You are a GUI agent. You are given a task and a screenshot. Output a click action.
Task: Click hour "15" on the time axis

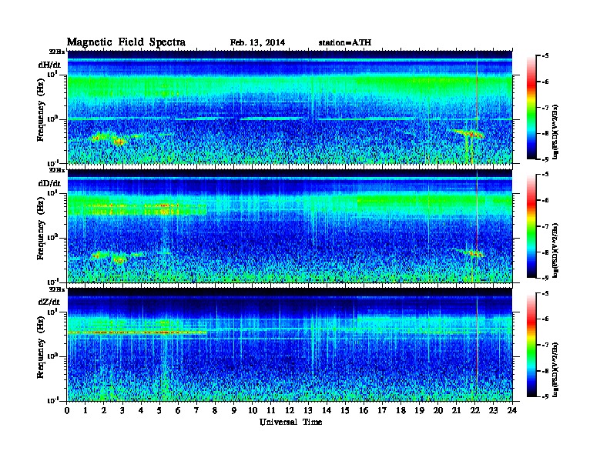[345, 410]
